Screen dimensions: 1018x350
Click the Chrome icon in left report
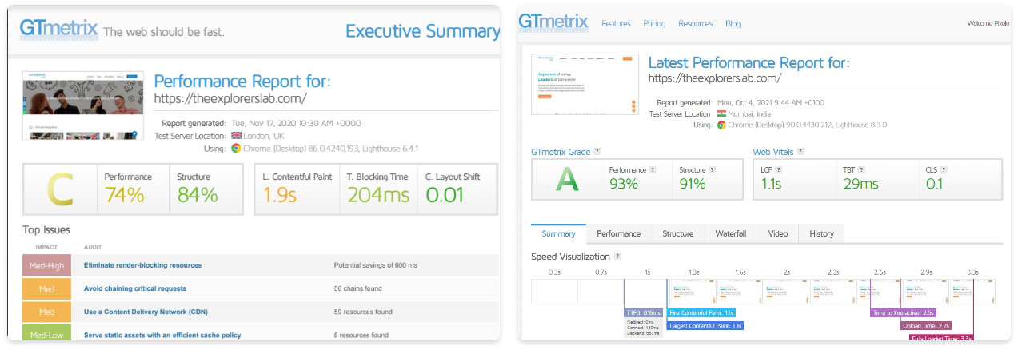pyautogui.click(x=236, y=148)
